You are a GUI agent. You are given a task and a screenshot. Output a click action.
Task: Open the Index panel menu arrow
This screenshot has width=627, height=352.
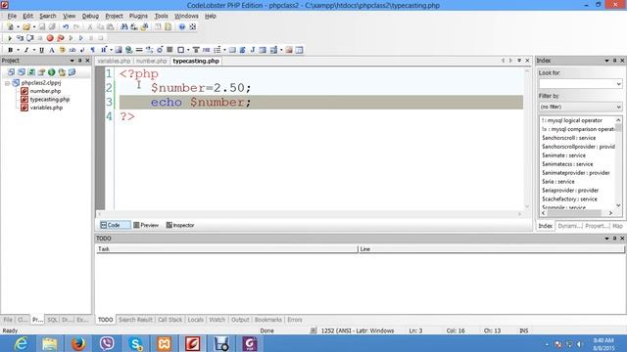coord(606,61)
